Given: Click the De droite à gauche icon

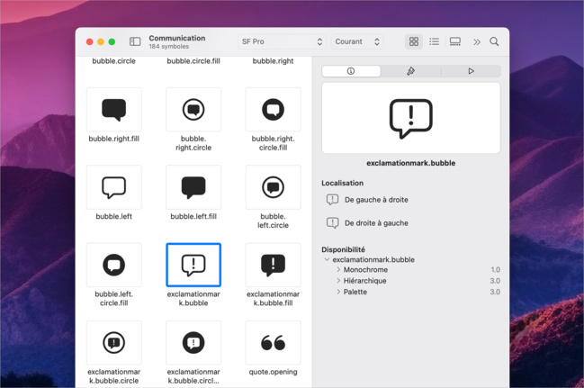Looking at the screenshot, I should tap(332, 223).
